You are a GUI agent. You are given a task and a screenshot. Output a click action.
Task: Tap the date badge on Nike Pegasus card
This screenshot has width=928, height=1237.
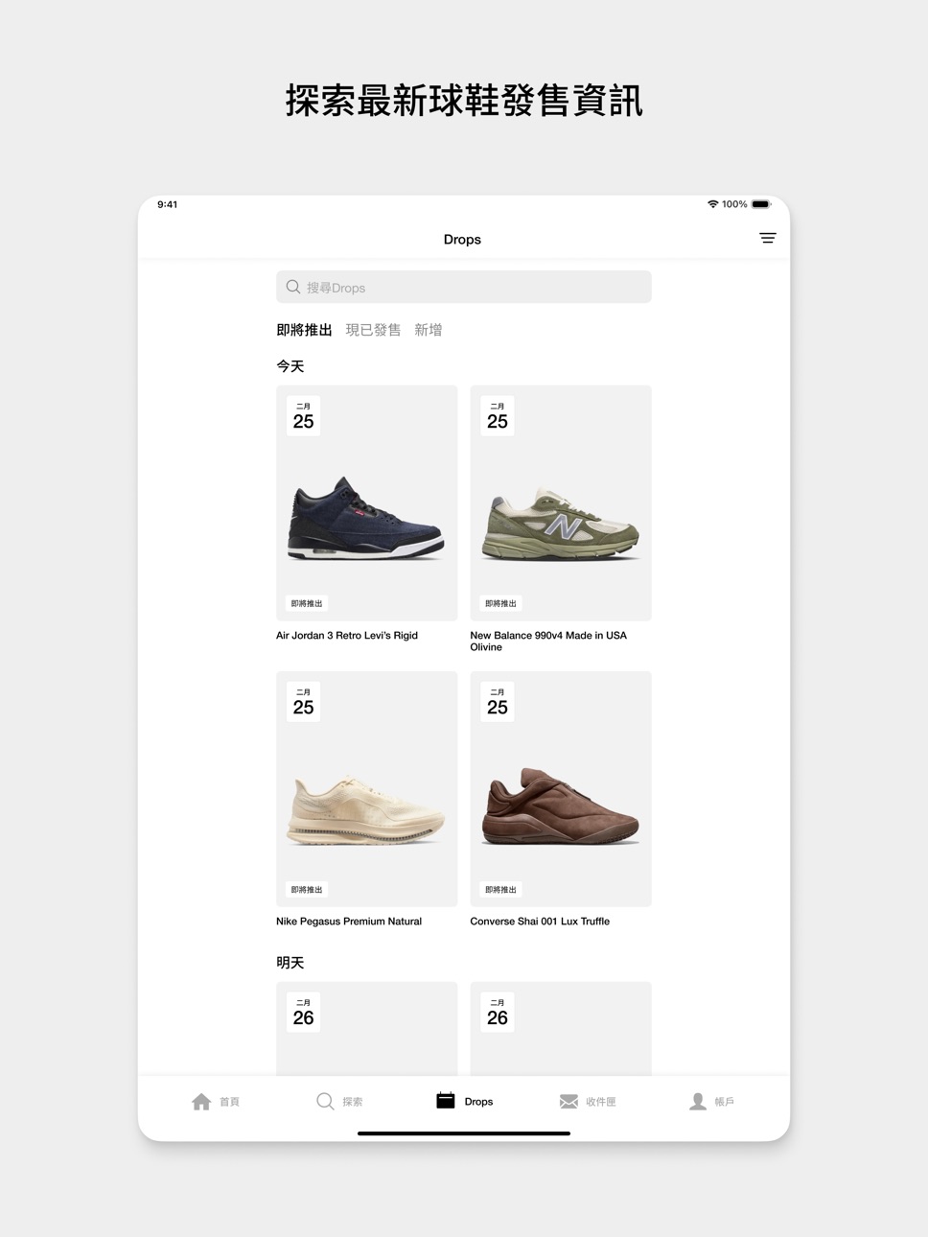point(303,702)
